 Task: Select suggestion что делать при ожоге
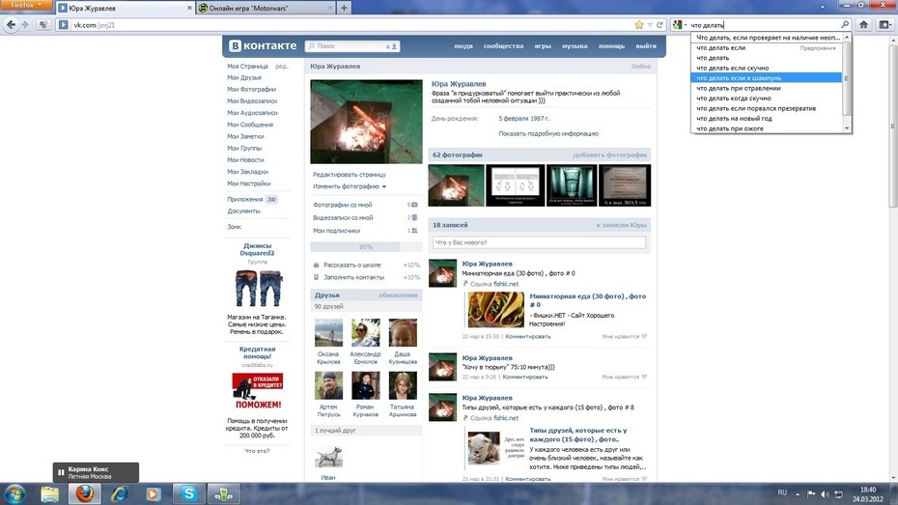coord(767,128)
